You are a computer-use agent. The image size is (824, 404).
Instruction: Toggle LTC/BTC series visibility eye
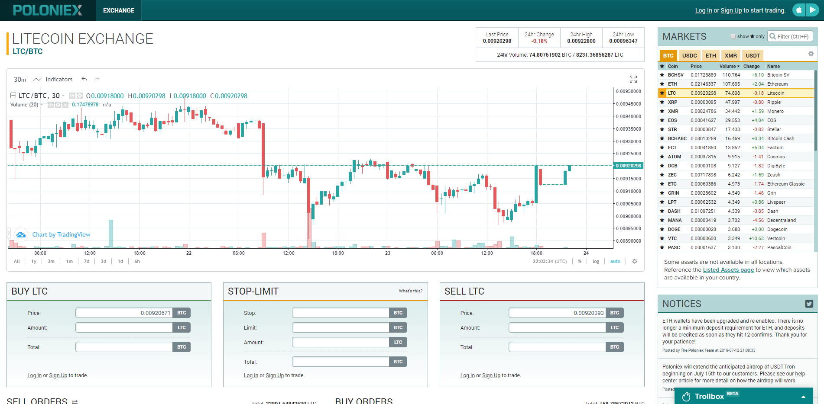(72, 96)
